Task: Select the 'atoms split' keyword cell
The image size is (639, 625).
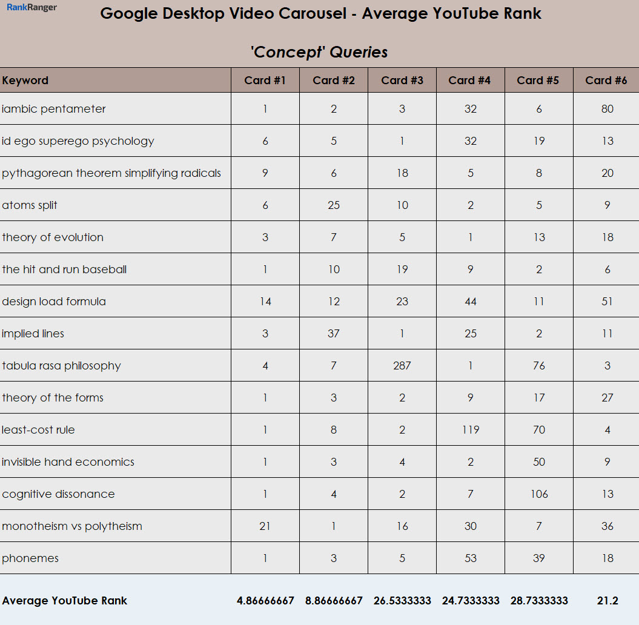Action: coord(30,205)
